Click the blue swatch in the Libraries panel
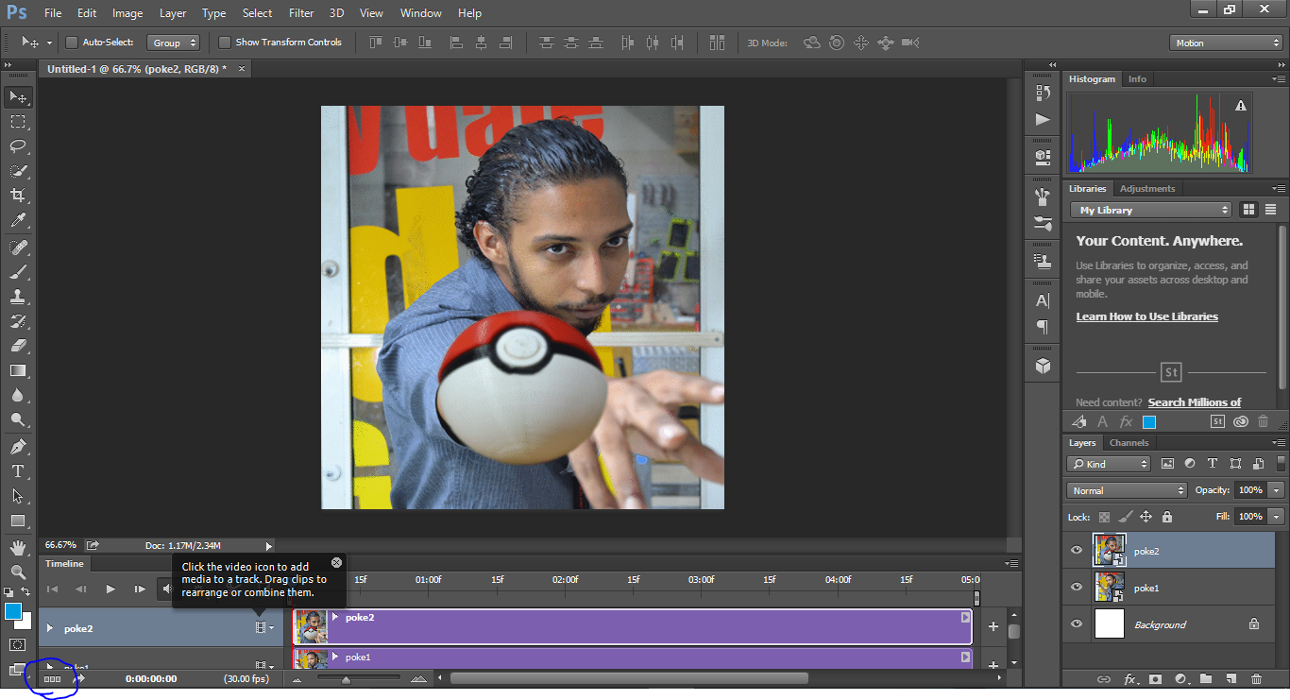The image size is (1290, 700). point(1149,422)
